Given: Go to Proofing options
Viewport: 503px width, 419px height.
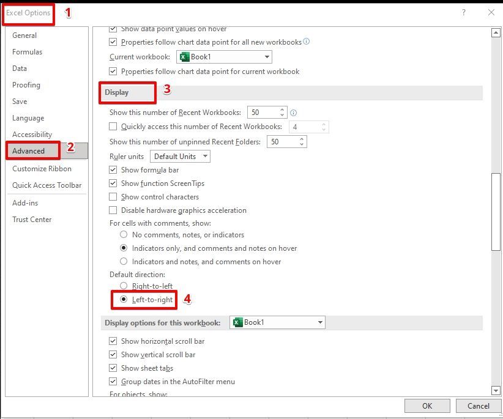Looking at the screenshot, I should pyautogui.click(x=26, y=85).
